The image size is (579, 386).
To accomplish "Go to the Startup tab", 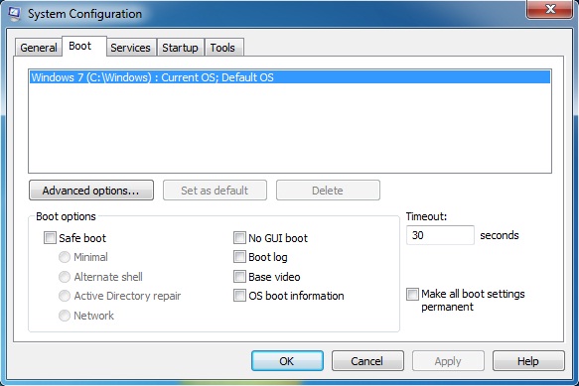I will coord(180,48).
